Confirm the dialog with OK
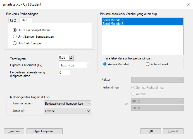 pos(151,131)
